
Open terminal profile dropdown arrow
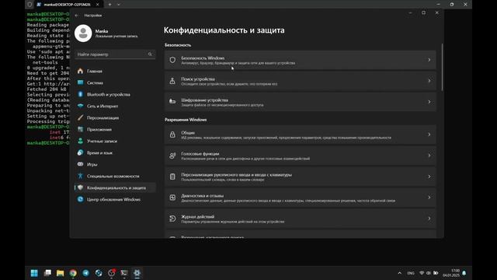(119, 5)
